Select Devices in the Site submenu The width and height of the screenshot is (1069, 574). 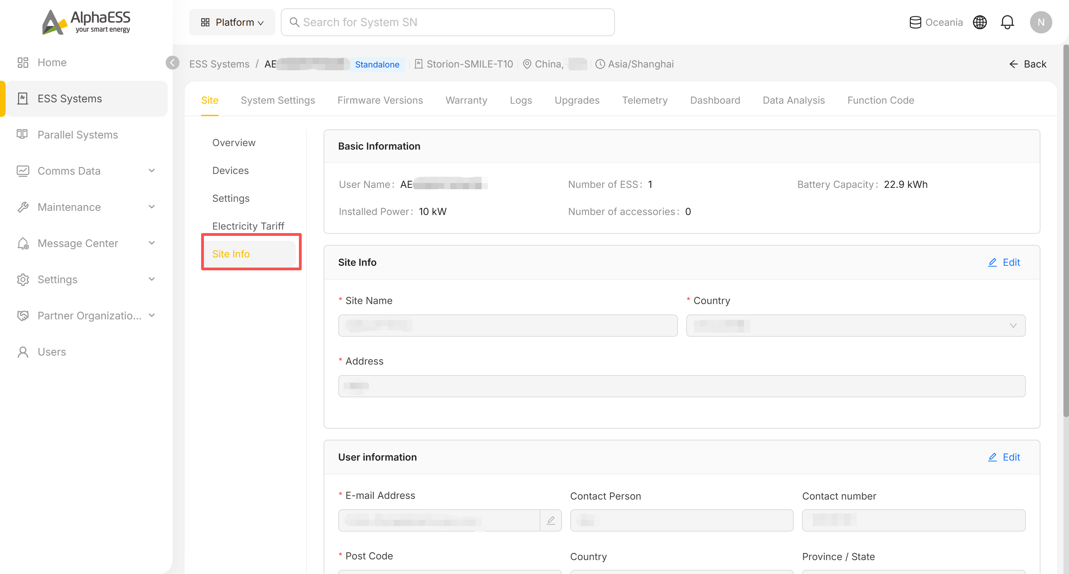[230, 170]
